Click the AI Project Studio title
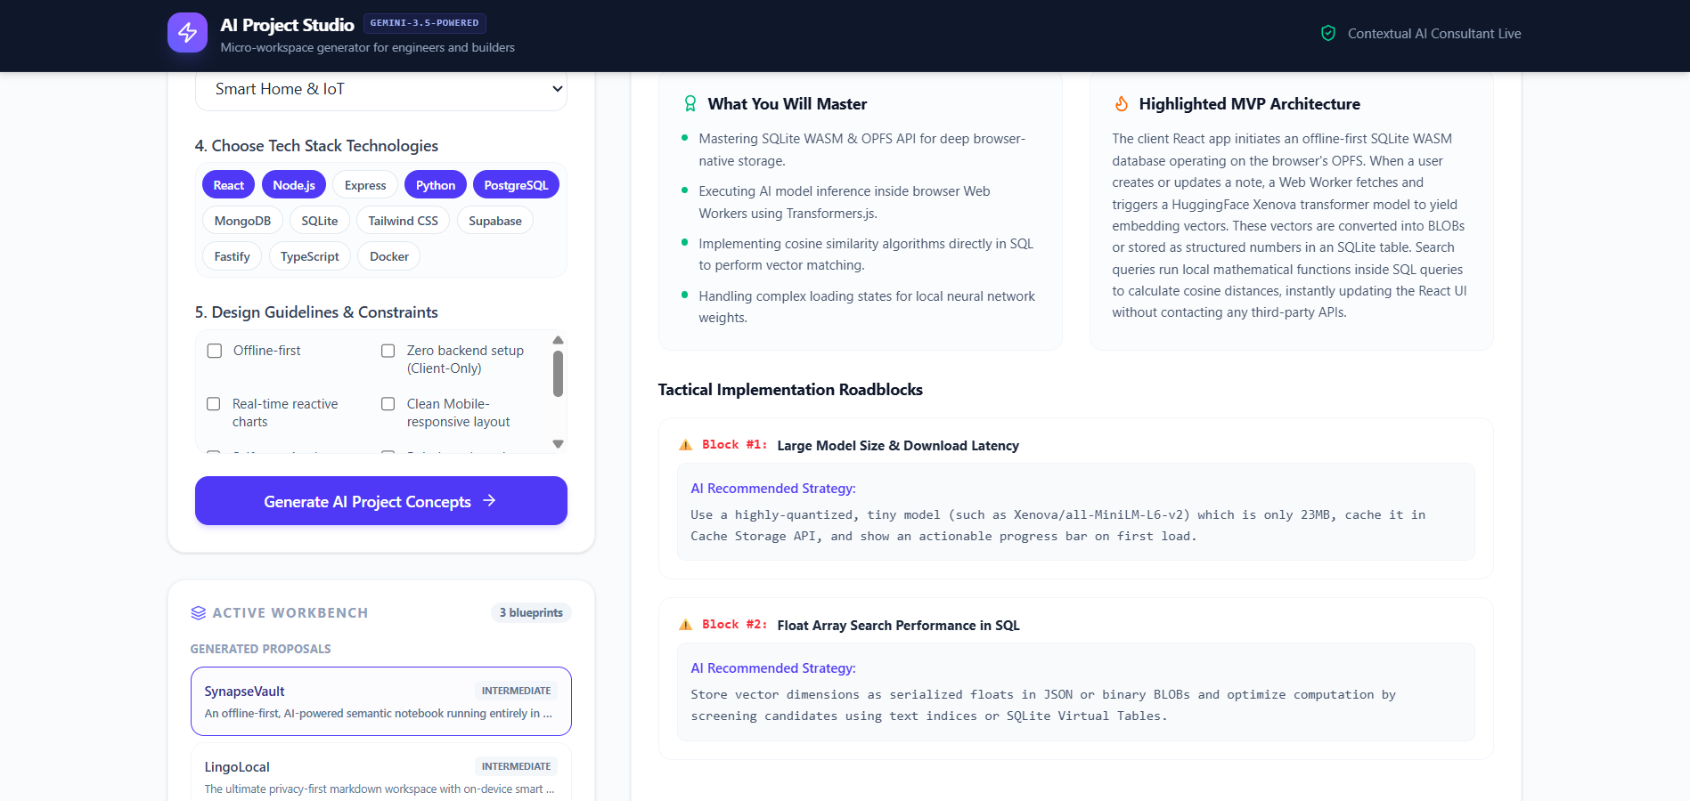Screen dimensions: 1690x801 [288, 25]
